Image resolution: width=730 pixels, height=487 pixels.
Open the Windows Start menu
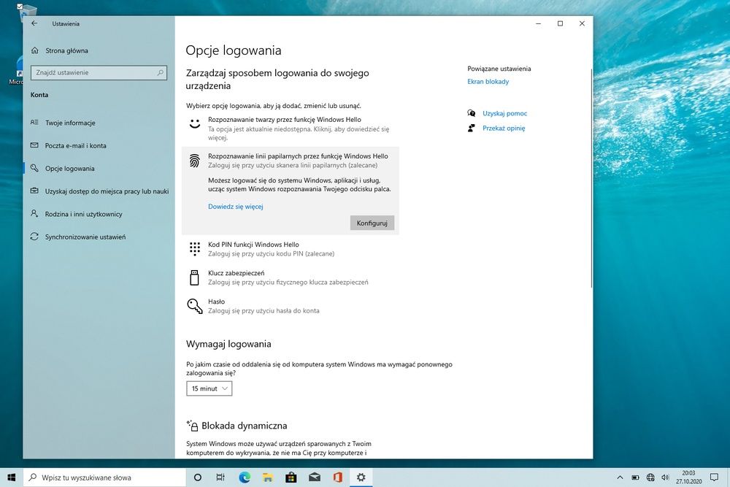[x=12, y=478]
